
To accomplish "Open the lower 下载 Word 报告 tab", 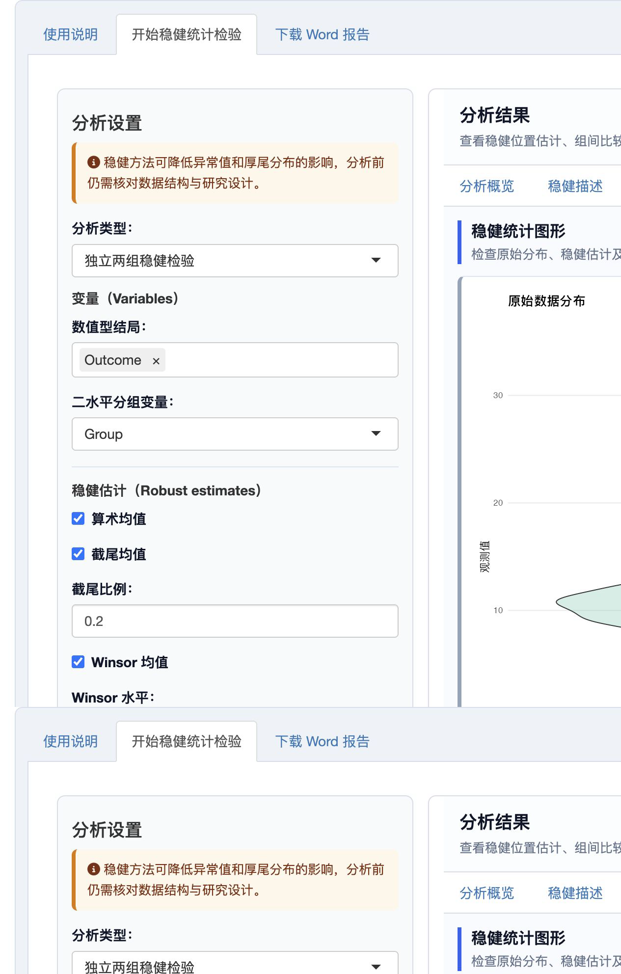I will click(x=322, y=741).
